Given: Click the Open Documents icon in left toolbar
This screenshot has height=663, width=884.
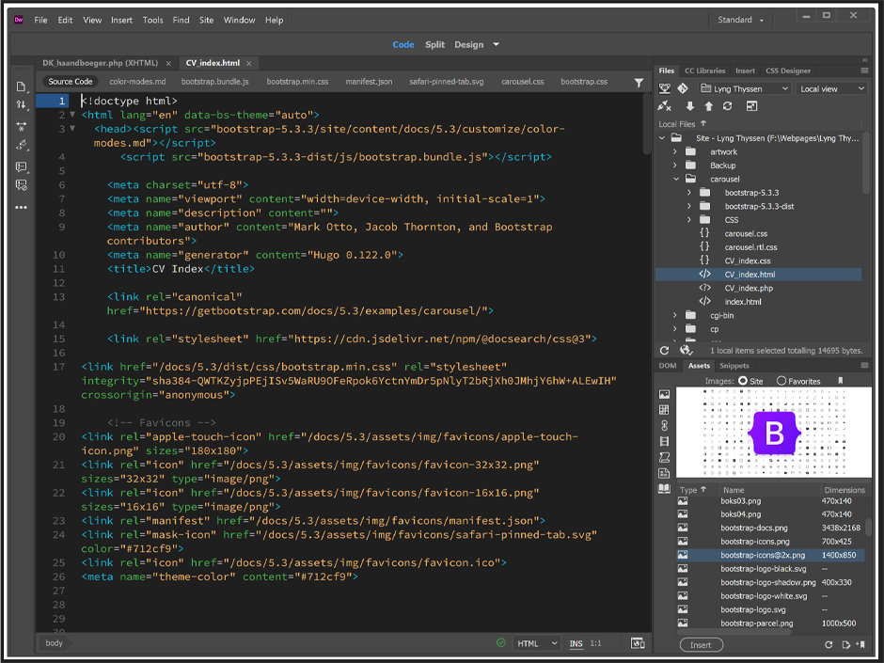Looking at the screenshot, I should click(21, 87).
